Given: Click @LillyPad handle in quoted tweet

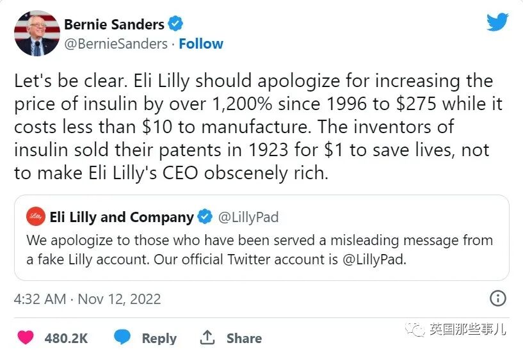Looking at the screenshot, I should tap(249, 217).
